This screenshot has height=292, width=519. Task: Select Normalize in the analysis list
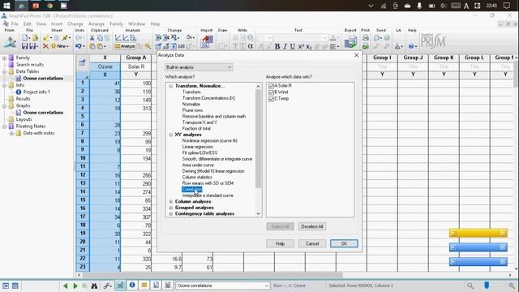click(x=191, y=104)
